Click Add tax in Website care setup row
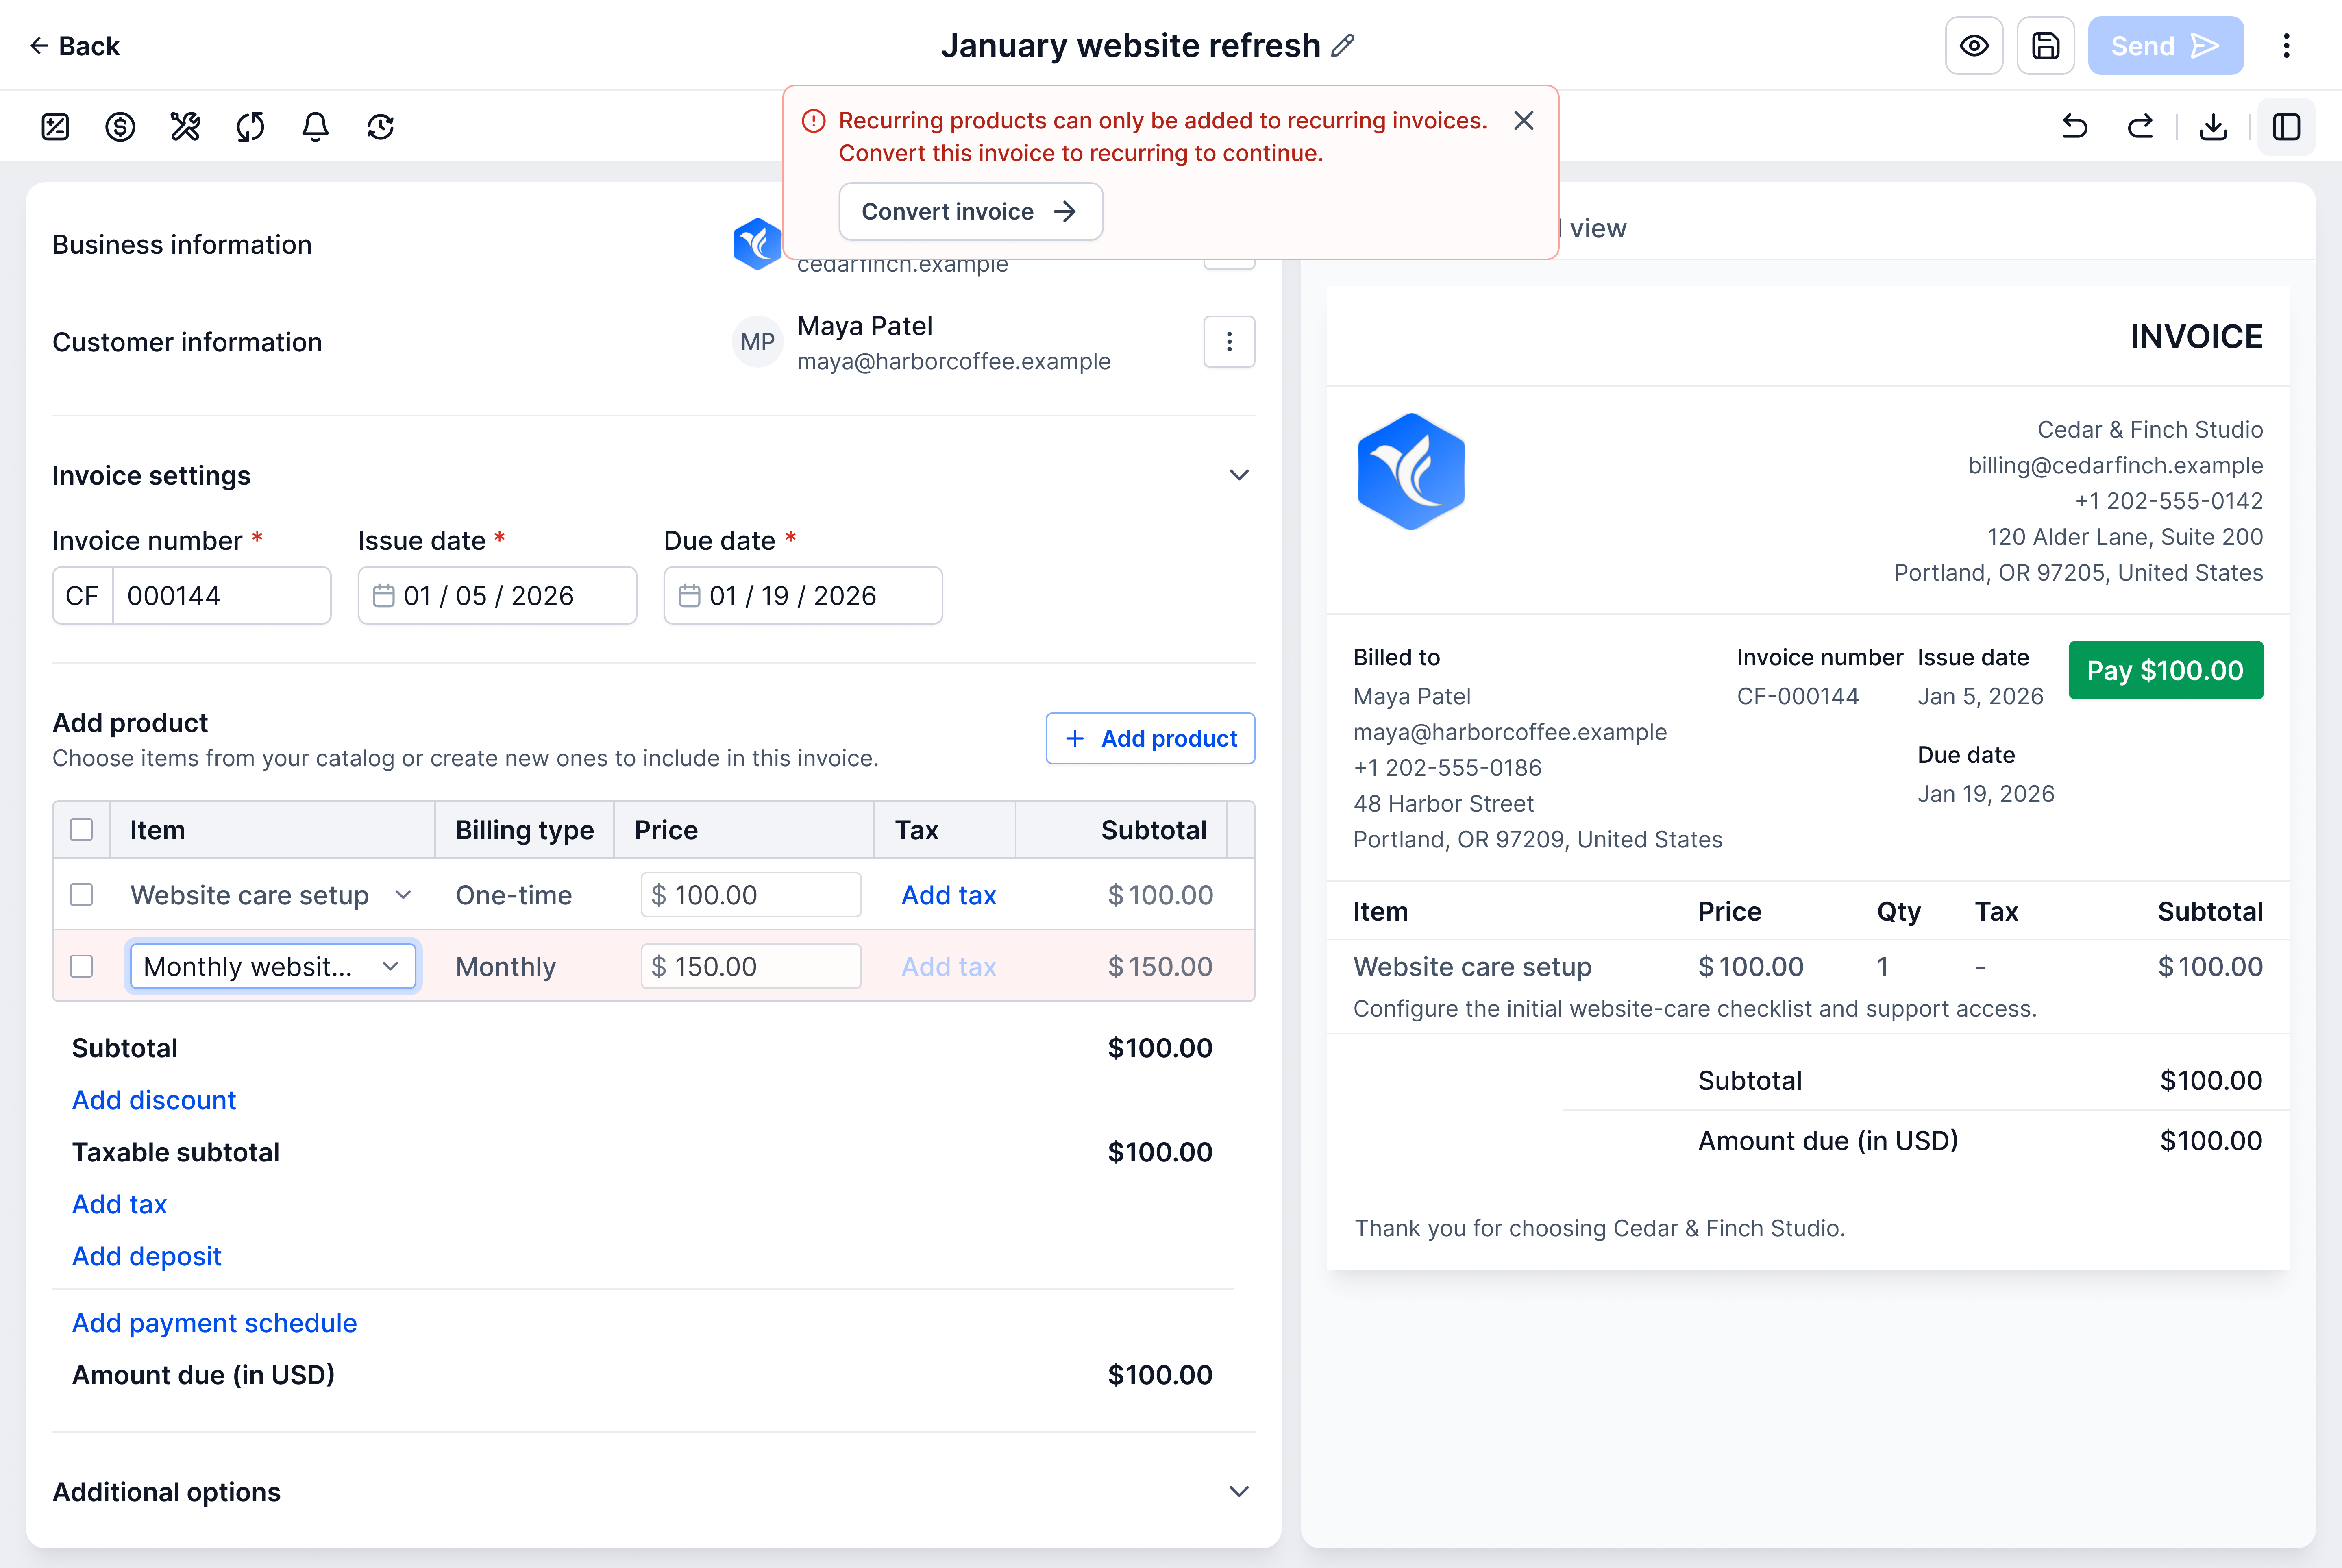 tap(948, 895)
